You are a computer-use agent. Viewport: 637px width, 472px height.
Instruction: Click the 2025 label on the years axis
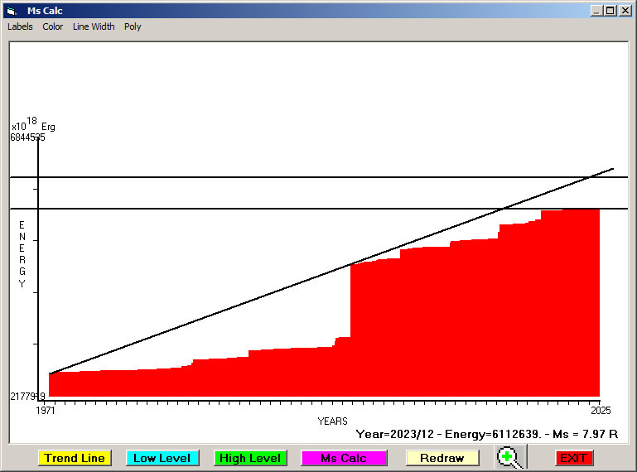coord(600,410)
